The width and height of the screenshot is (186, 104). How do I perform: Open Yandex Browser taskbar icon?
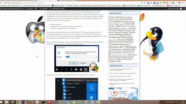37,102
